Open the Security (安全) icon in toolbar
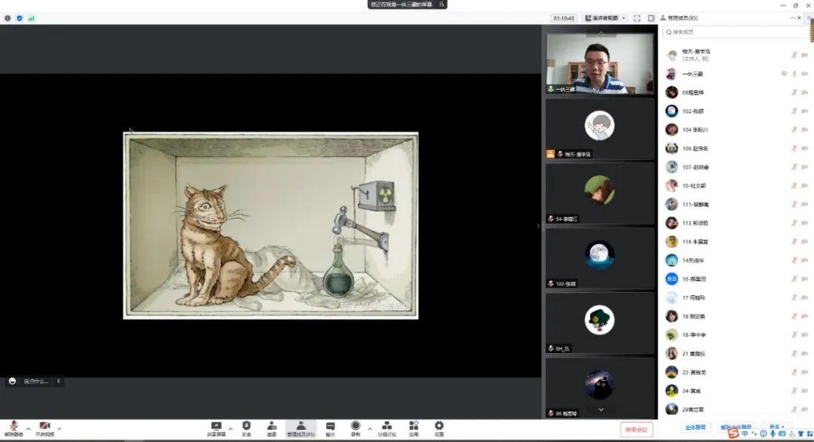 [x=246, y=426]
